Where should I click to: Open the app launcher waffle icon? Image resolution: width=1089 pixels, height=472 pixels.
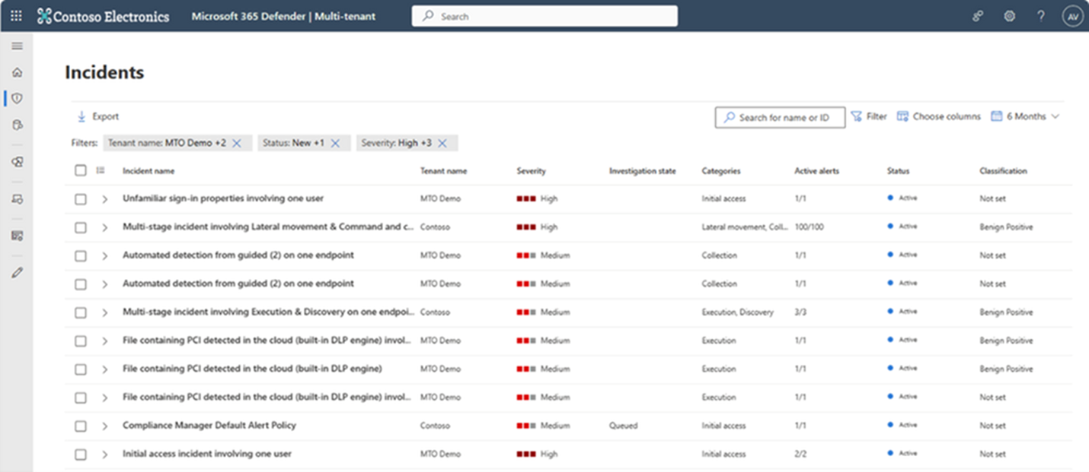point(16,16)
